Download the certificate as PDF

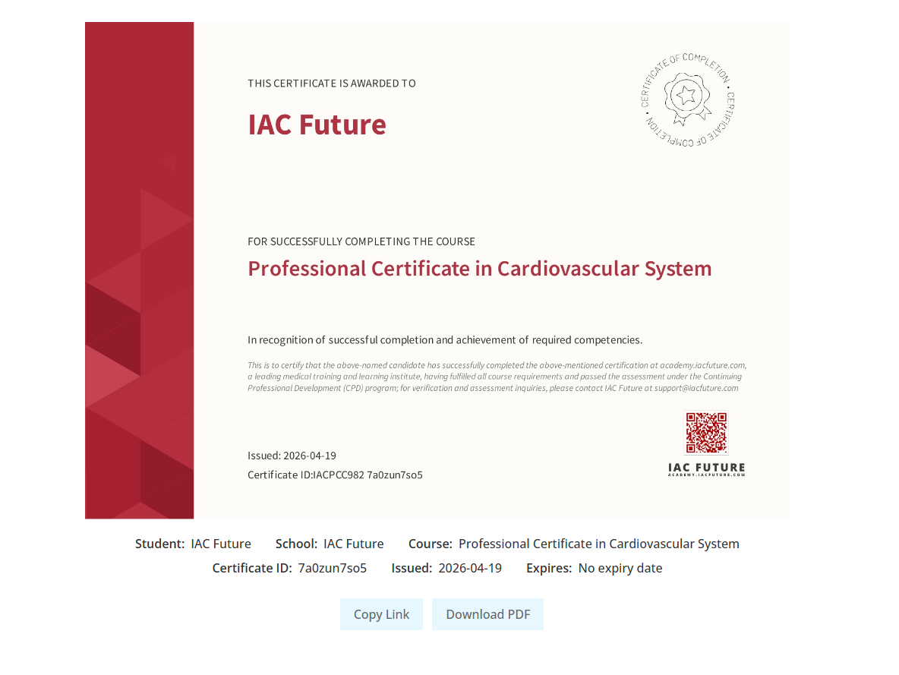pyautogui.click(x=487, y=614)
